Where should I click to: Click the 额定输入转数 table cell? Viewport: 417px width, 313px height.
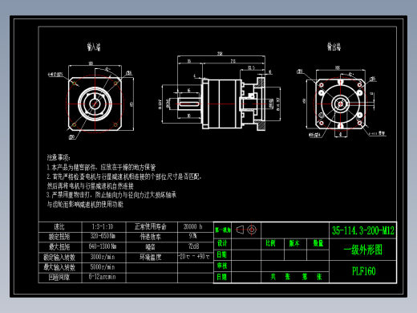coord(59,258)
